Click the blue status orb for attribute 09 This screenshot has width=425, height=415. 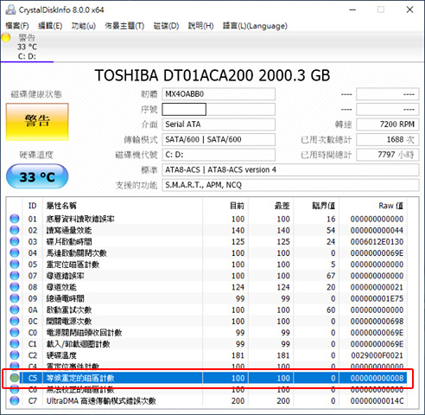14,298
